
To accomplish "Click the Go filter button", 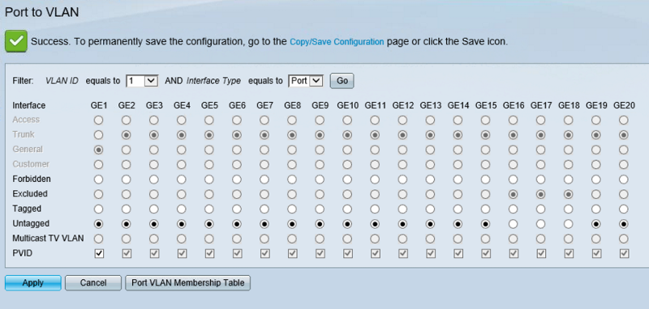I will pyautogui.click(x=342, y=81).
